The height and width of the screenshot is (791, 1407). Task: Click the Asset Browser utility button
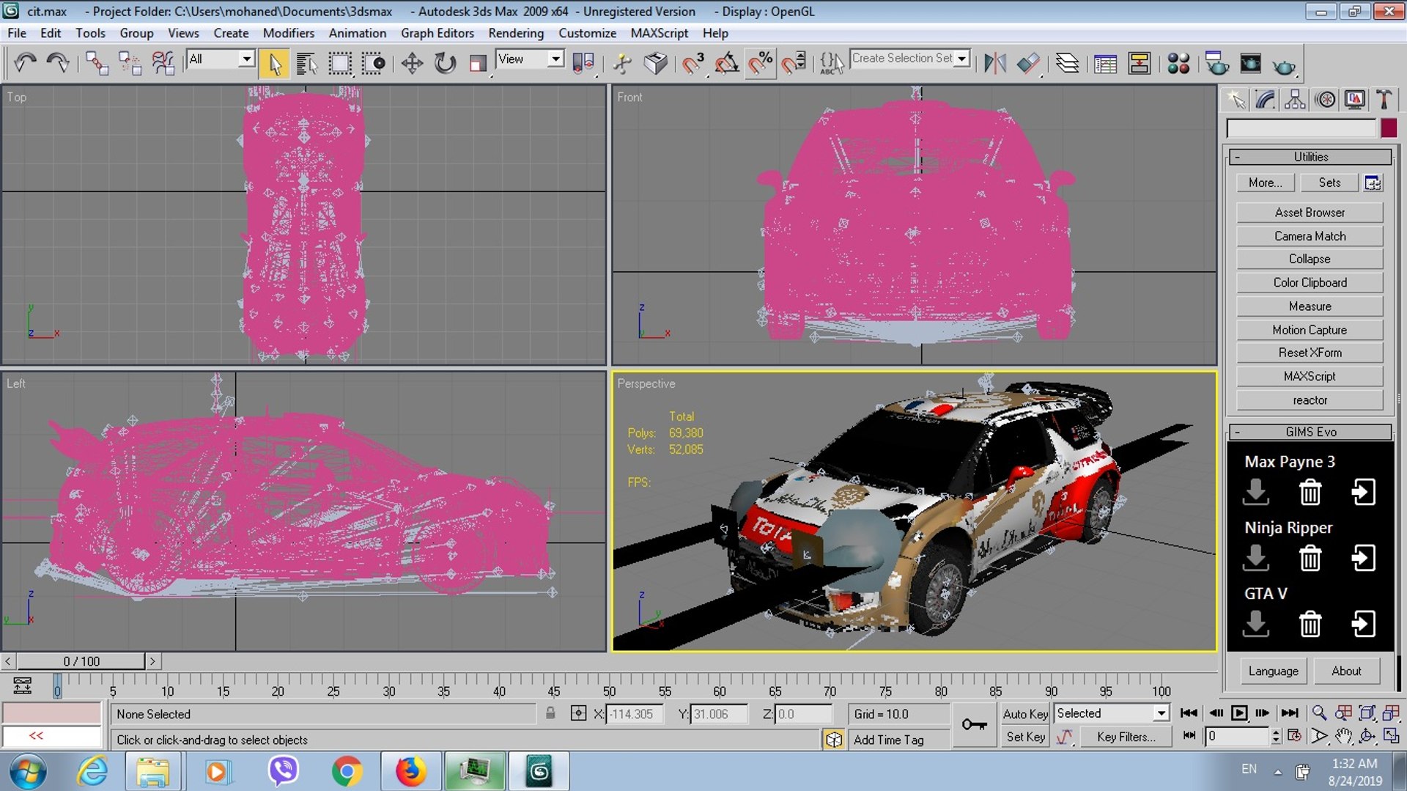click(1310, 213)
